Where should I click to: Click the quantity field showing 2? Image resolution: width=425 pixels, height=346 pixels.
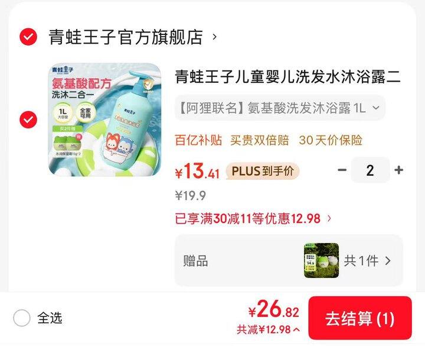(x=370, y=170)
